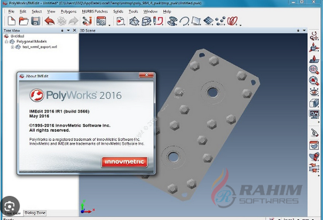Screen dimensions: 323x220
Task: Click the red curves loop icon
Action: point(233,21)
